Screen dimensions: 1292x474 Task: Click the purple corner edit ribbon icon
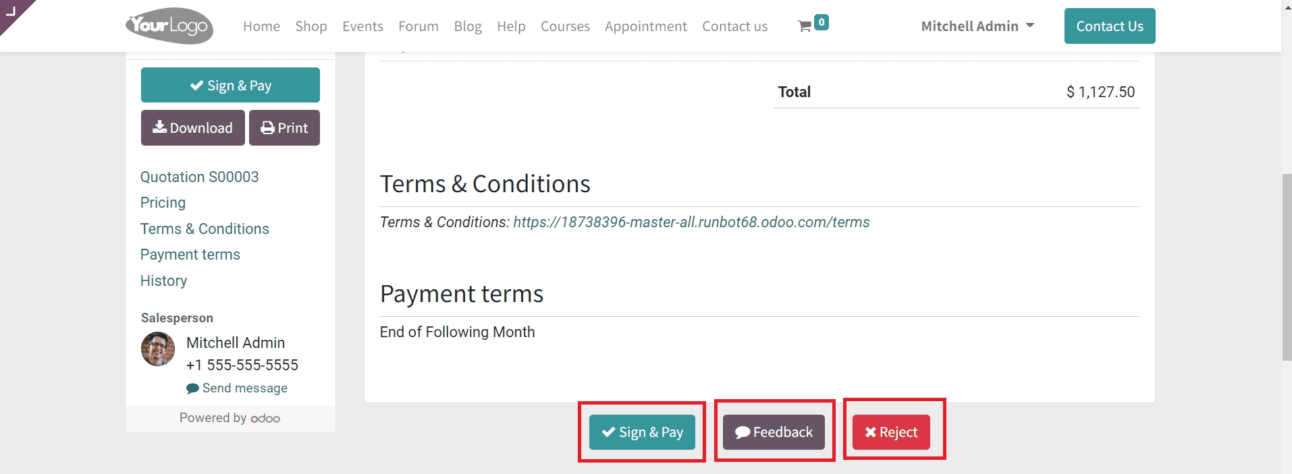click(x=11, y=11)
